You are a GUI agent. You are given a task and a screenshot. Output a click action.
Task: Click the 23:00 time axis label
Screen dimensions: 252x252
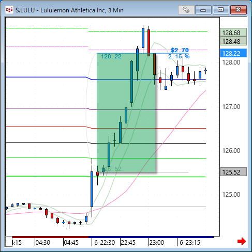pyautogui.click(x=157, y=243)
